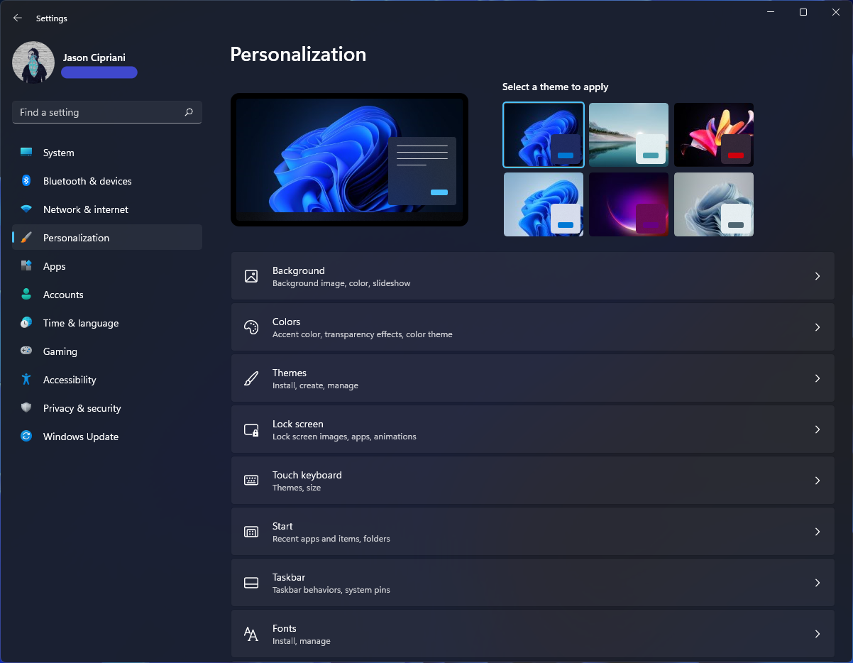
Task: Click Jason Cipriani account name
Action: 94,57
